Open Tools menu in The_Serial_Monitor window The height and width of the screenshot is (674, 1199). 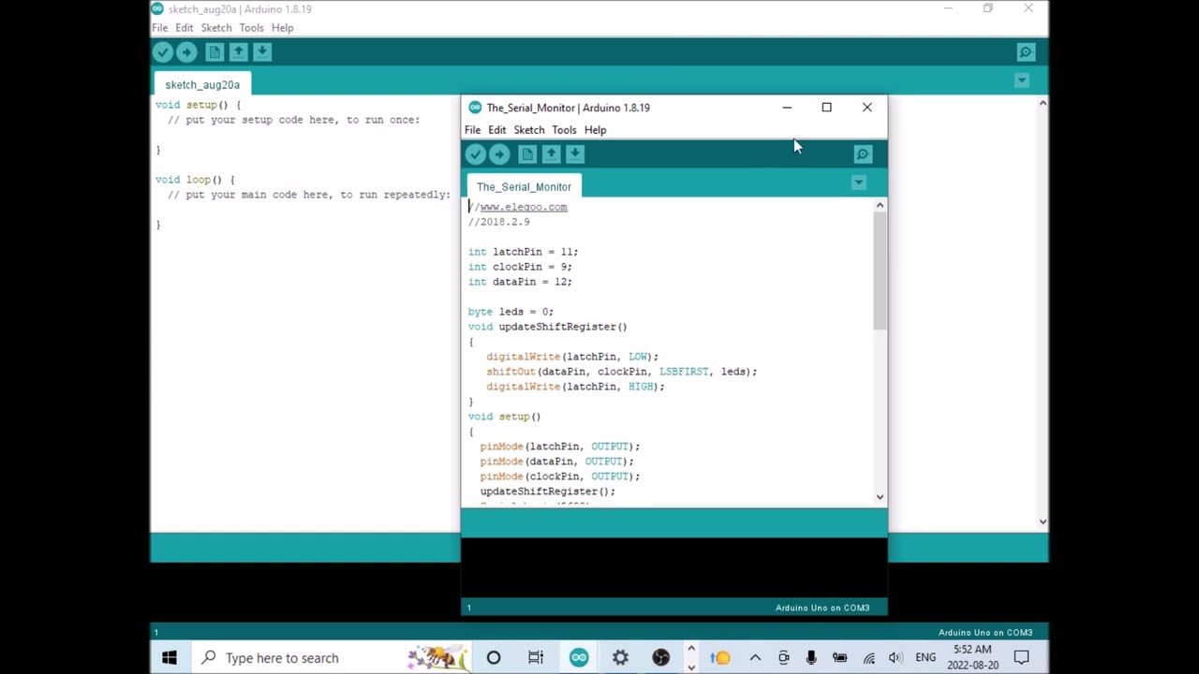pyautogui.click(x=564, y=130)
